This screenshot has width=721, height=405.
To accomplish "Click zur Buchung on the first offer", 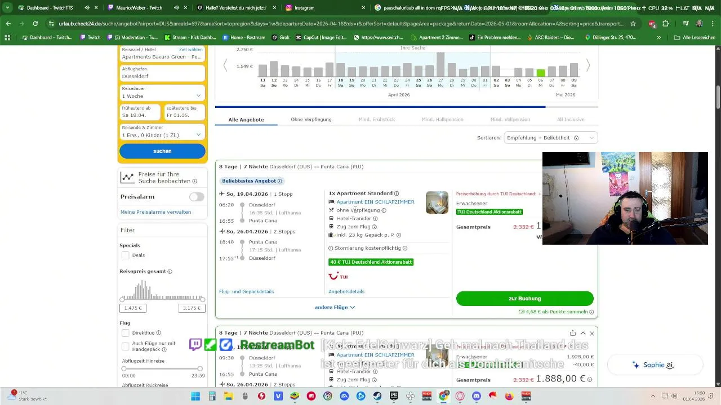I will (525, 299).
